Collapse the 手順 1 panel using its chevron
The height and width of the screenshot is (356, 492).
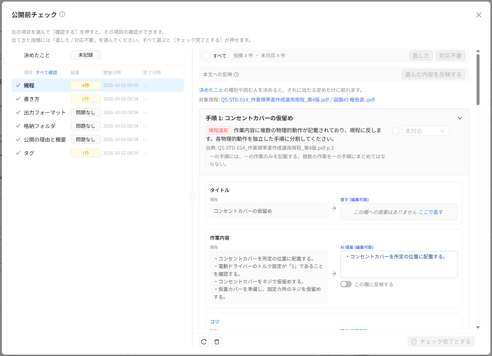coord(460,118)
